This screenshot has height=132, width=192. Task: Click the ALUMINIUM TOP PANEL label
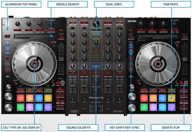point(21,4)
